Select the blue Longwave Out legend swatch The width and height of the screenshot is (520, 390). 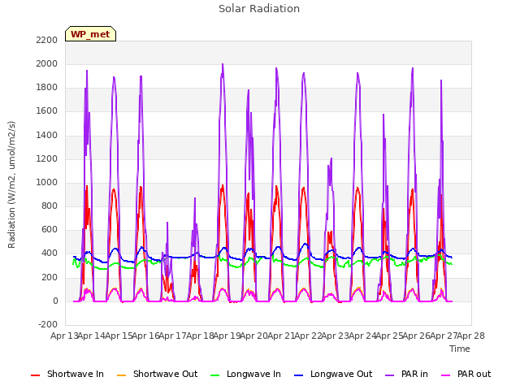298,375
